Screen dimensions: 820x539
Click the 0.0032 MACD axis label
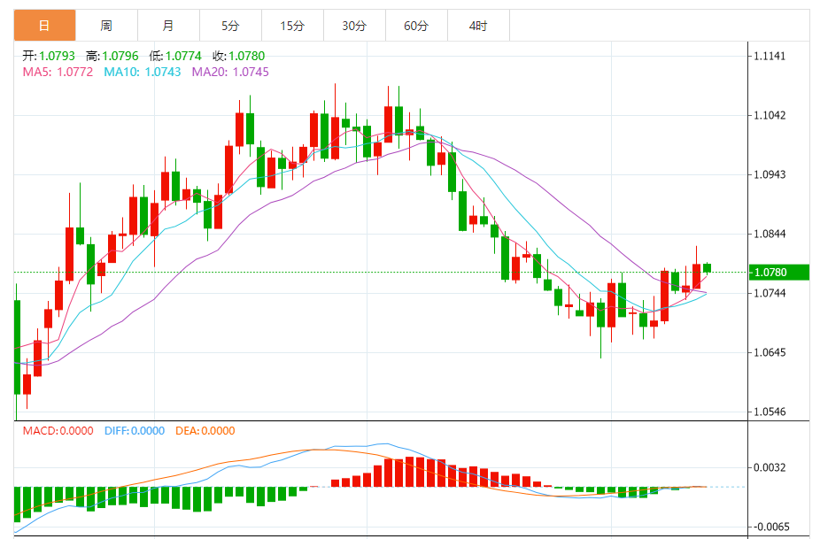pos(770,467)
